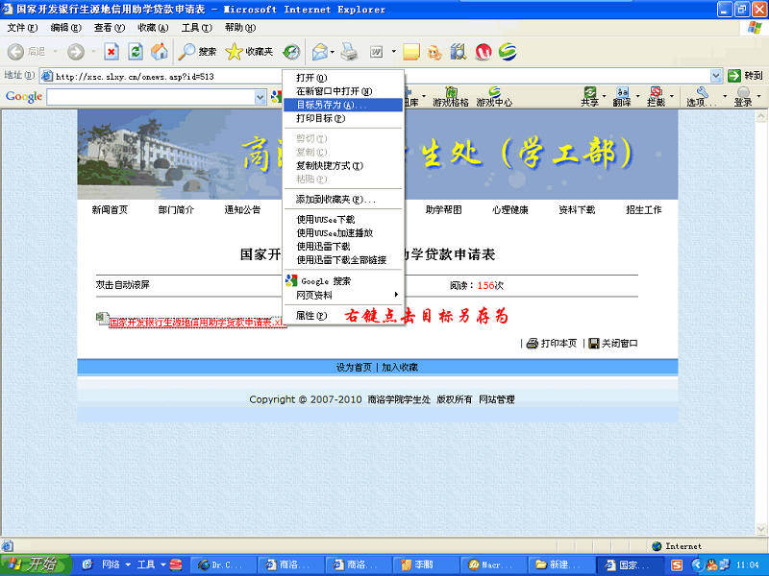Open Favorites (收藏夹) star button
Image resolution: width=769 pixels, height=576 pixels.
[249, 52]
